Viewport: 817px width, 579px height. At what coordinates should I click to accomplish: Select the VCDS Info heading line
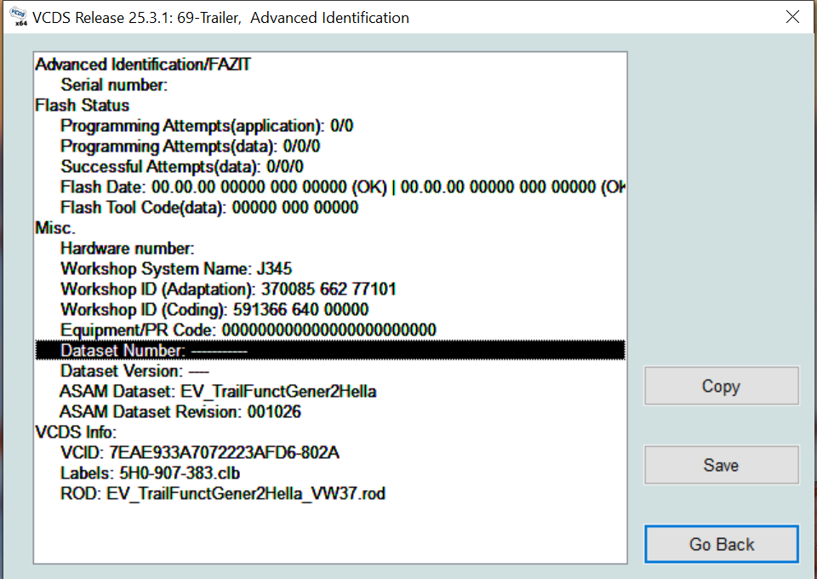(x=330, y=432)
